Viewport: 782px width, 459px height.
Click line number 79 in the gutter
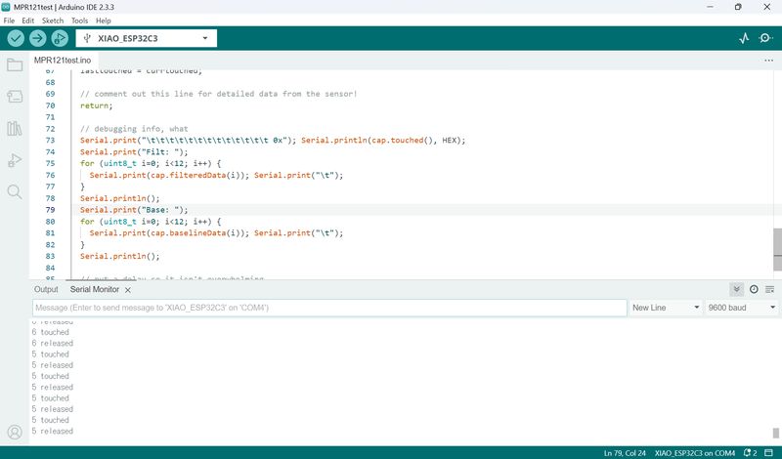point(50,210)
